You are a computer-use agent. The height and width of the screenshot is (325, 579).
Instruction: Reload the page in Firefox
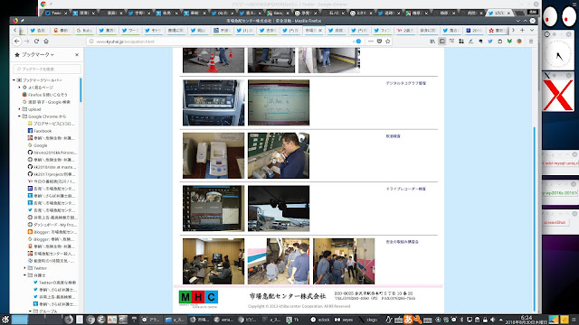pos(36,42)
